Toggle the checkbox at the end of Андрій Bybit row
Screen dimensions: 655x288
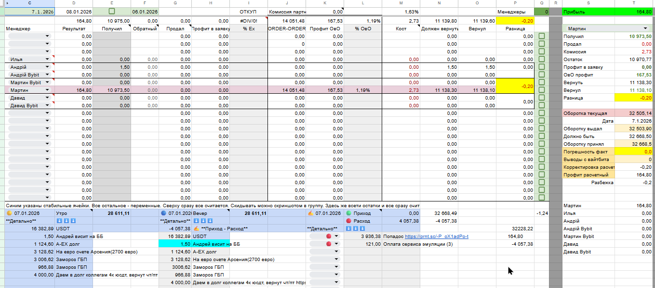[x=542, y=75]
